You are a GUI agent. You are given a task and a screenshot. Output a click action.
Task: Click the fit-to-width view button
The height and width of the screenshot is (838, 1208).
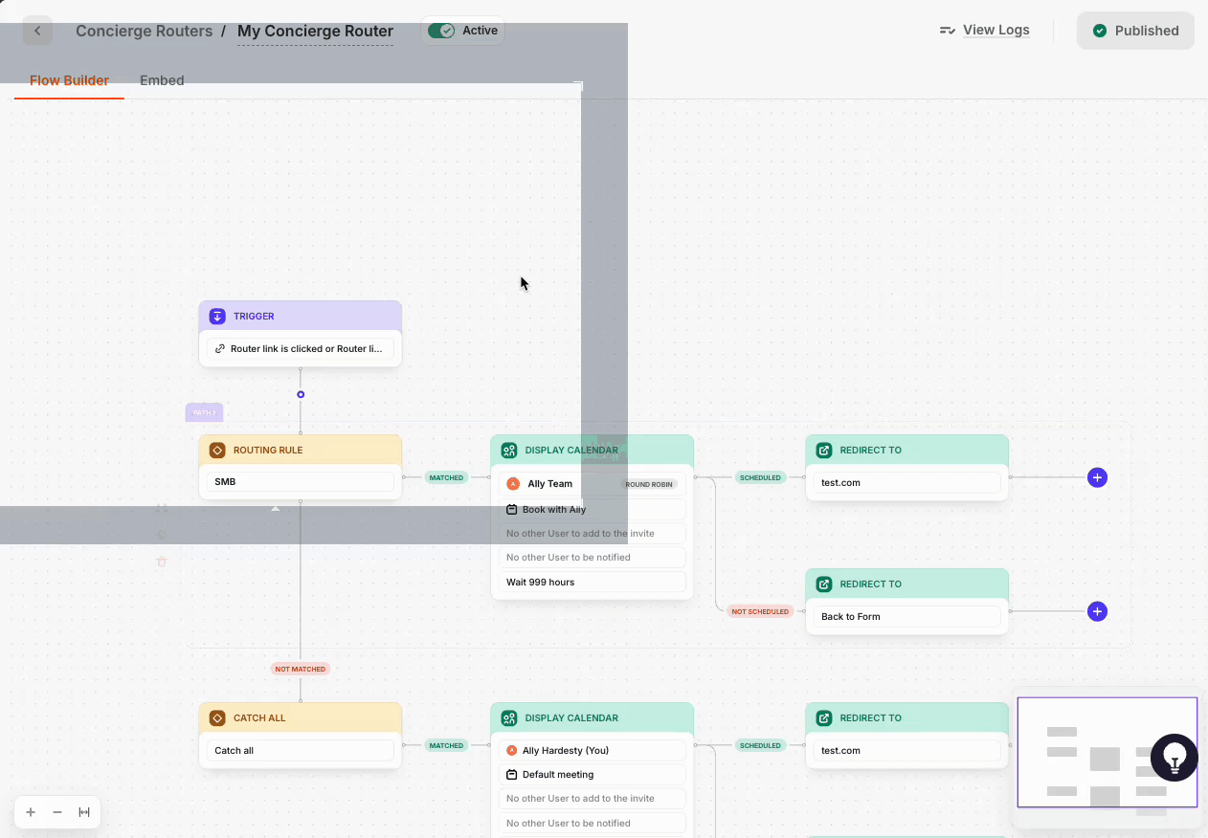pyautogui.click(x=84, y=812)
